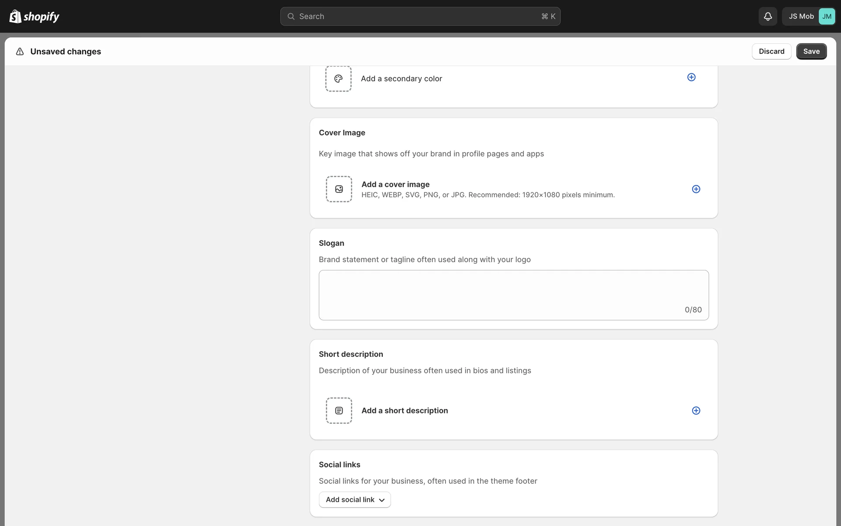Click the plus icon for secondary color
The image size is (841, 526).
tap(691, 77)
